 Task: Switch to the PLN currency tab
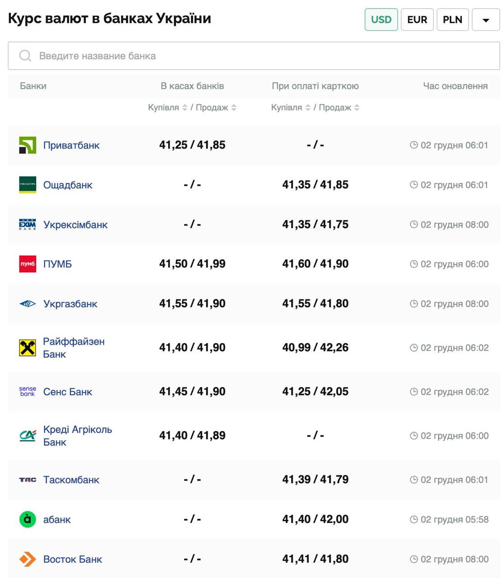(x=452, y=20)
